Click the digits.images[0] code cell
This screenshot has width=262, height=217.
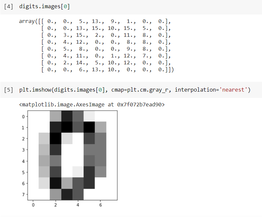pos(131,7)
